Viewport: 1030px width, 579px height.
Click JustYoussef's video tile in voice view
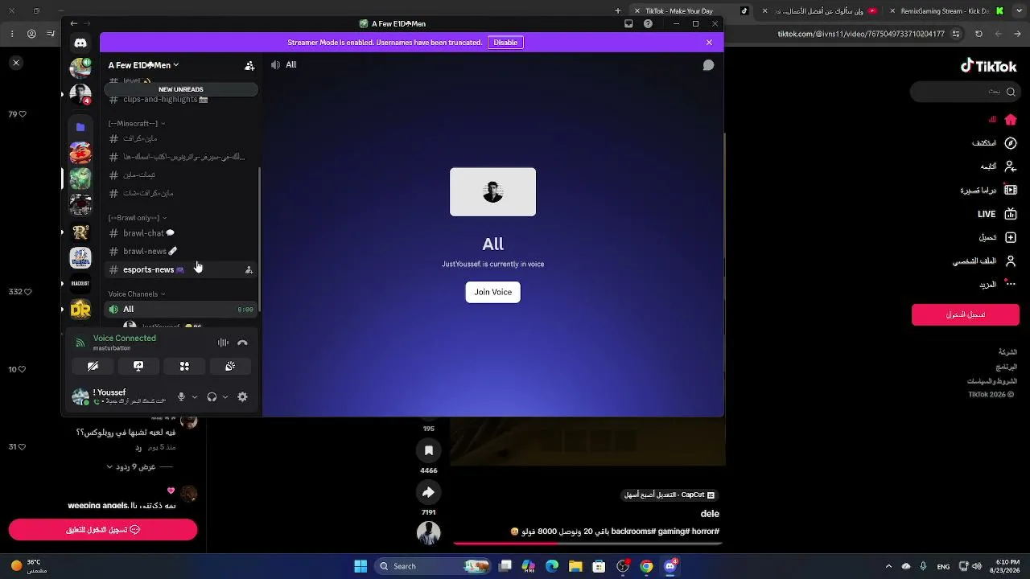(492, 192)
